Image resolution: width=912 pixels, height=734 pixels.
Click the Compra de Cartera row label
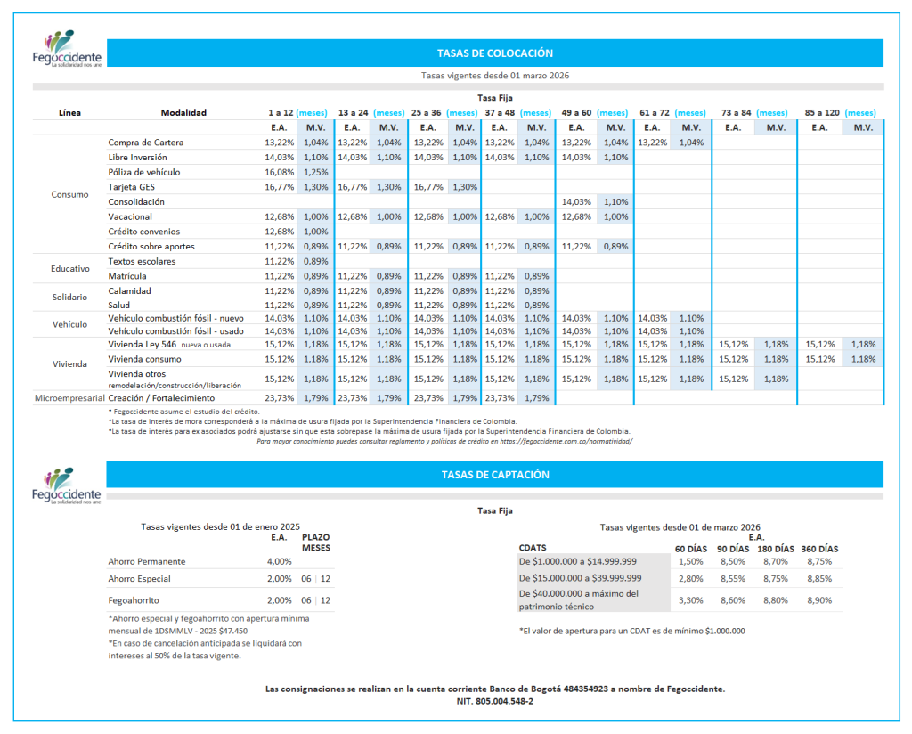point(146,143)
